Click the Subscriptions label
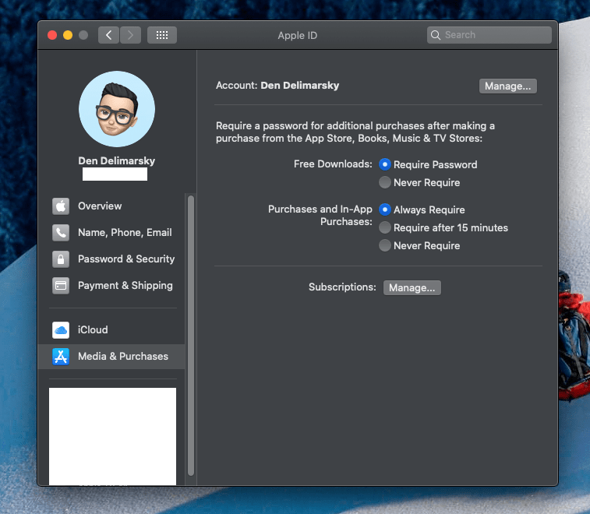 click(x=342, y=287)
